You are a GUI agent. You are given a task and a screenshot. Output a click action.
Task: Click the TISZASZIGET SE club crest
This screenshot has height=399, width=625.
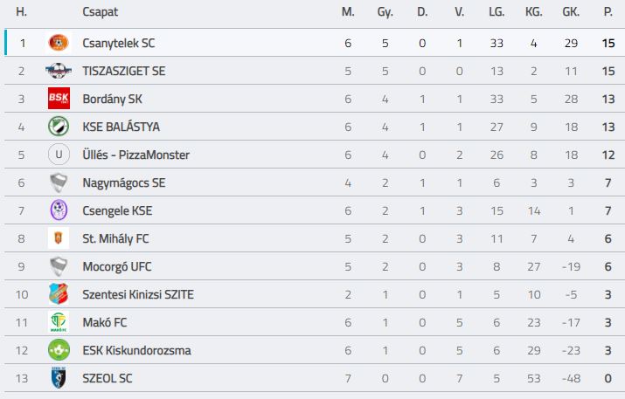(x=59, y=71)
